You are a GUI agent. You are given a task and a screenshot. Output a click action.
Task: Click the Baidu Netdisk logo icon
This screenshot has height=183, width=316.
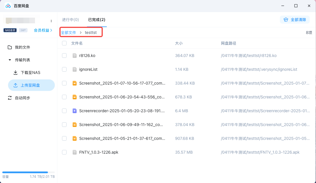tap(8, 6)
